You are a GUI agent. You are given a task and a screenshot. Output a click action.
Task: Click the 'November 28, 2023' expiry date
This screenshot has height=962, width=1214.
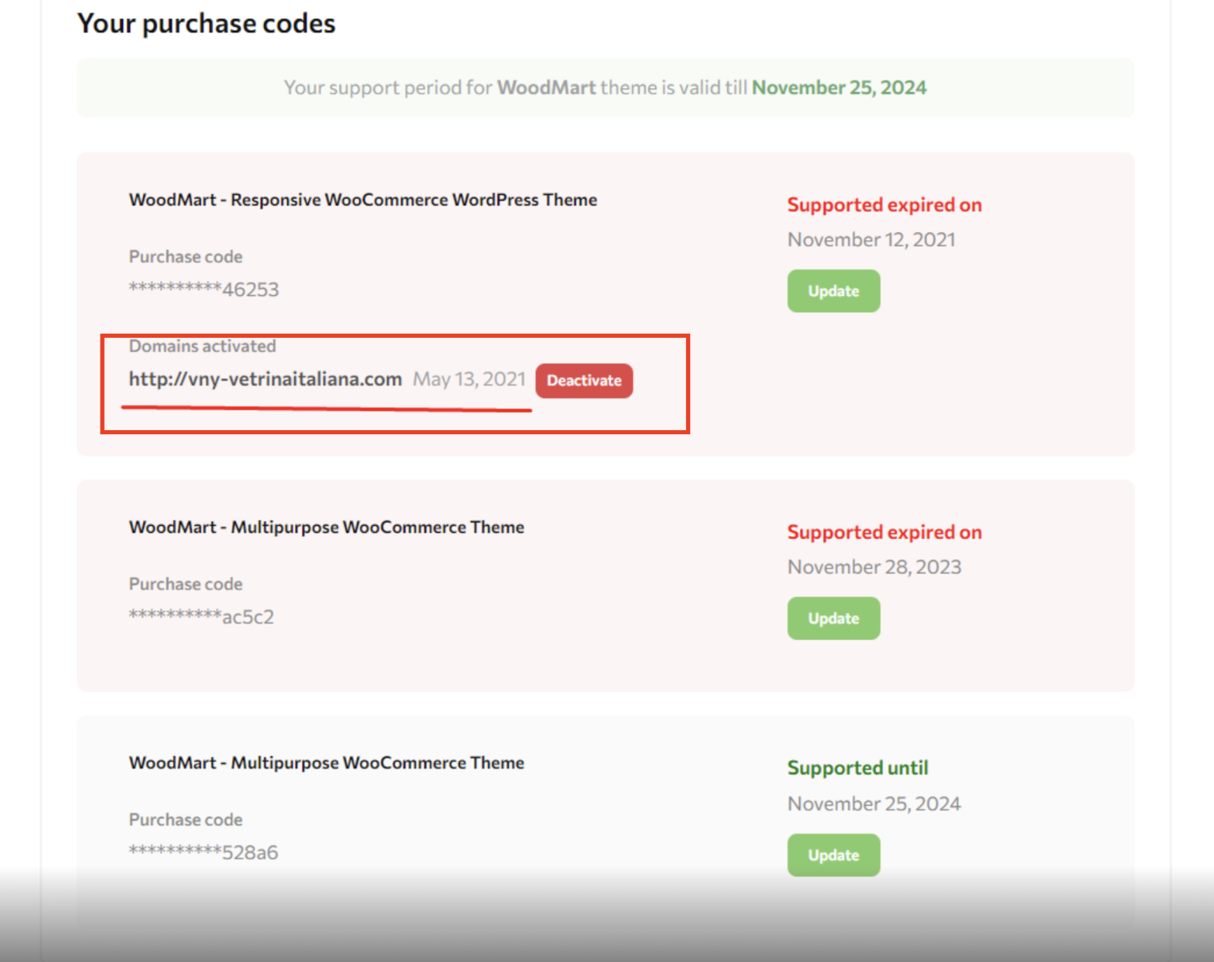tap(875, 567)
